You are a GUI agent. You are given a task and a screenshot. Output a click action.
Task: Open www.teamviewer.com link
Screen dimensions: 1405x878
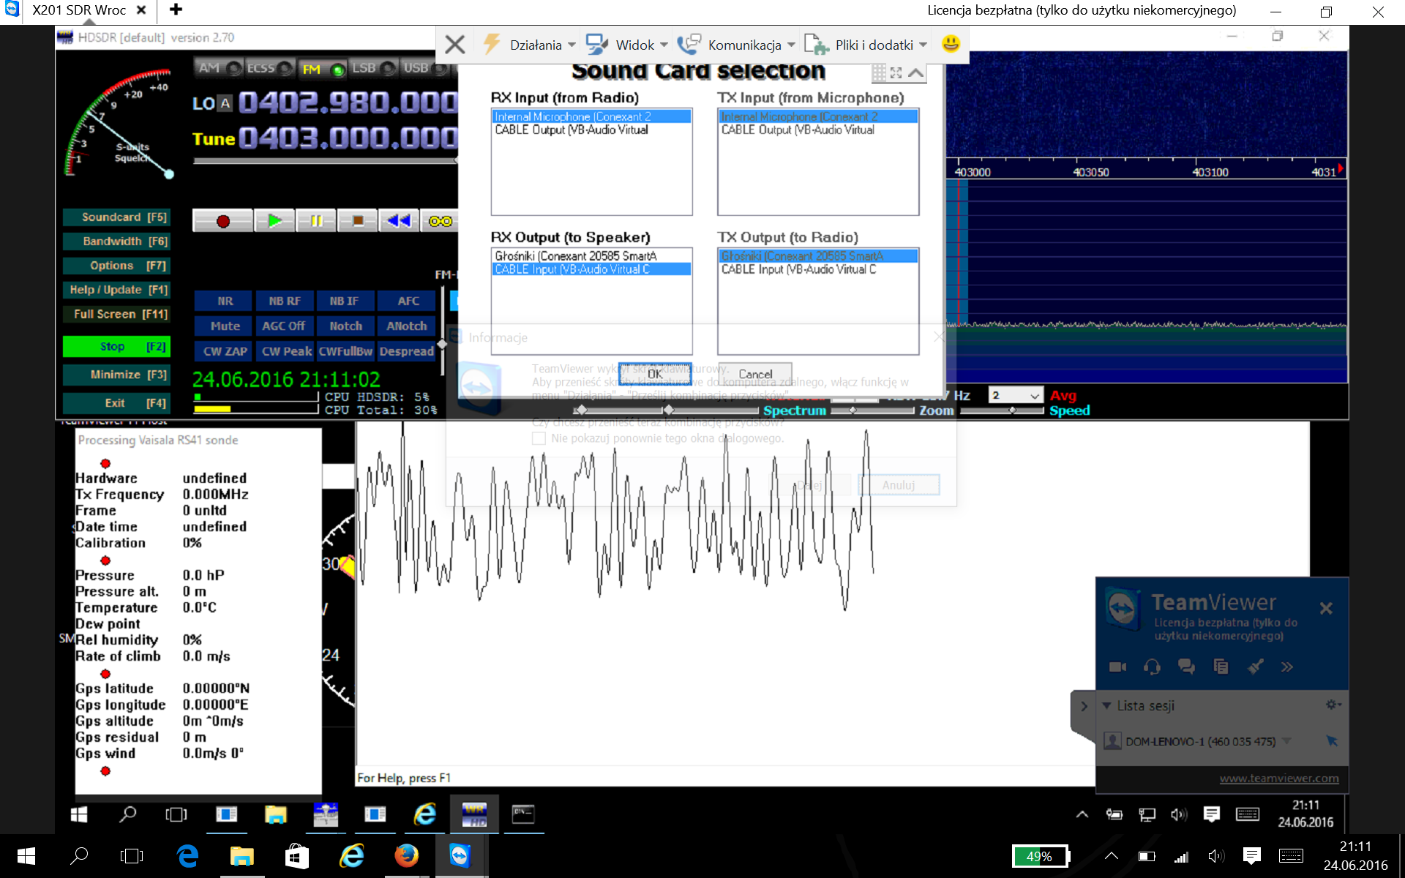tap(1278, 778)
